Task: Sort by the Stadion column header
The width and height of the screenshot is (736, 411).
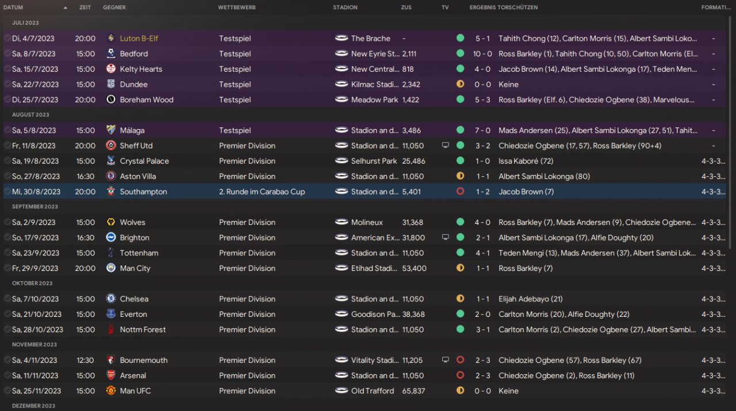Action: (x=345, y=7)
